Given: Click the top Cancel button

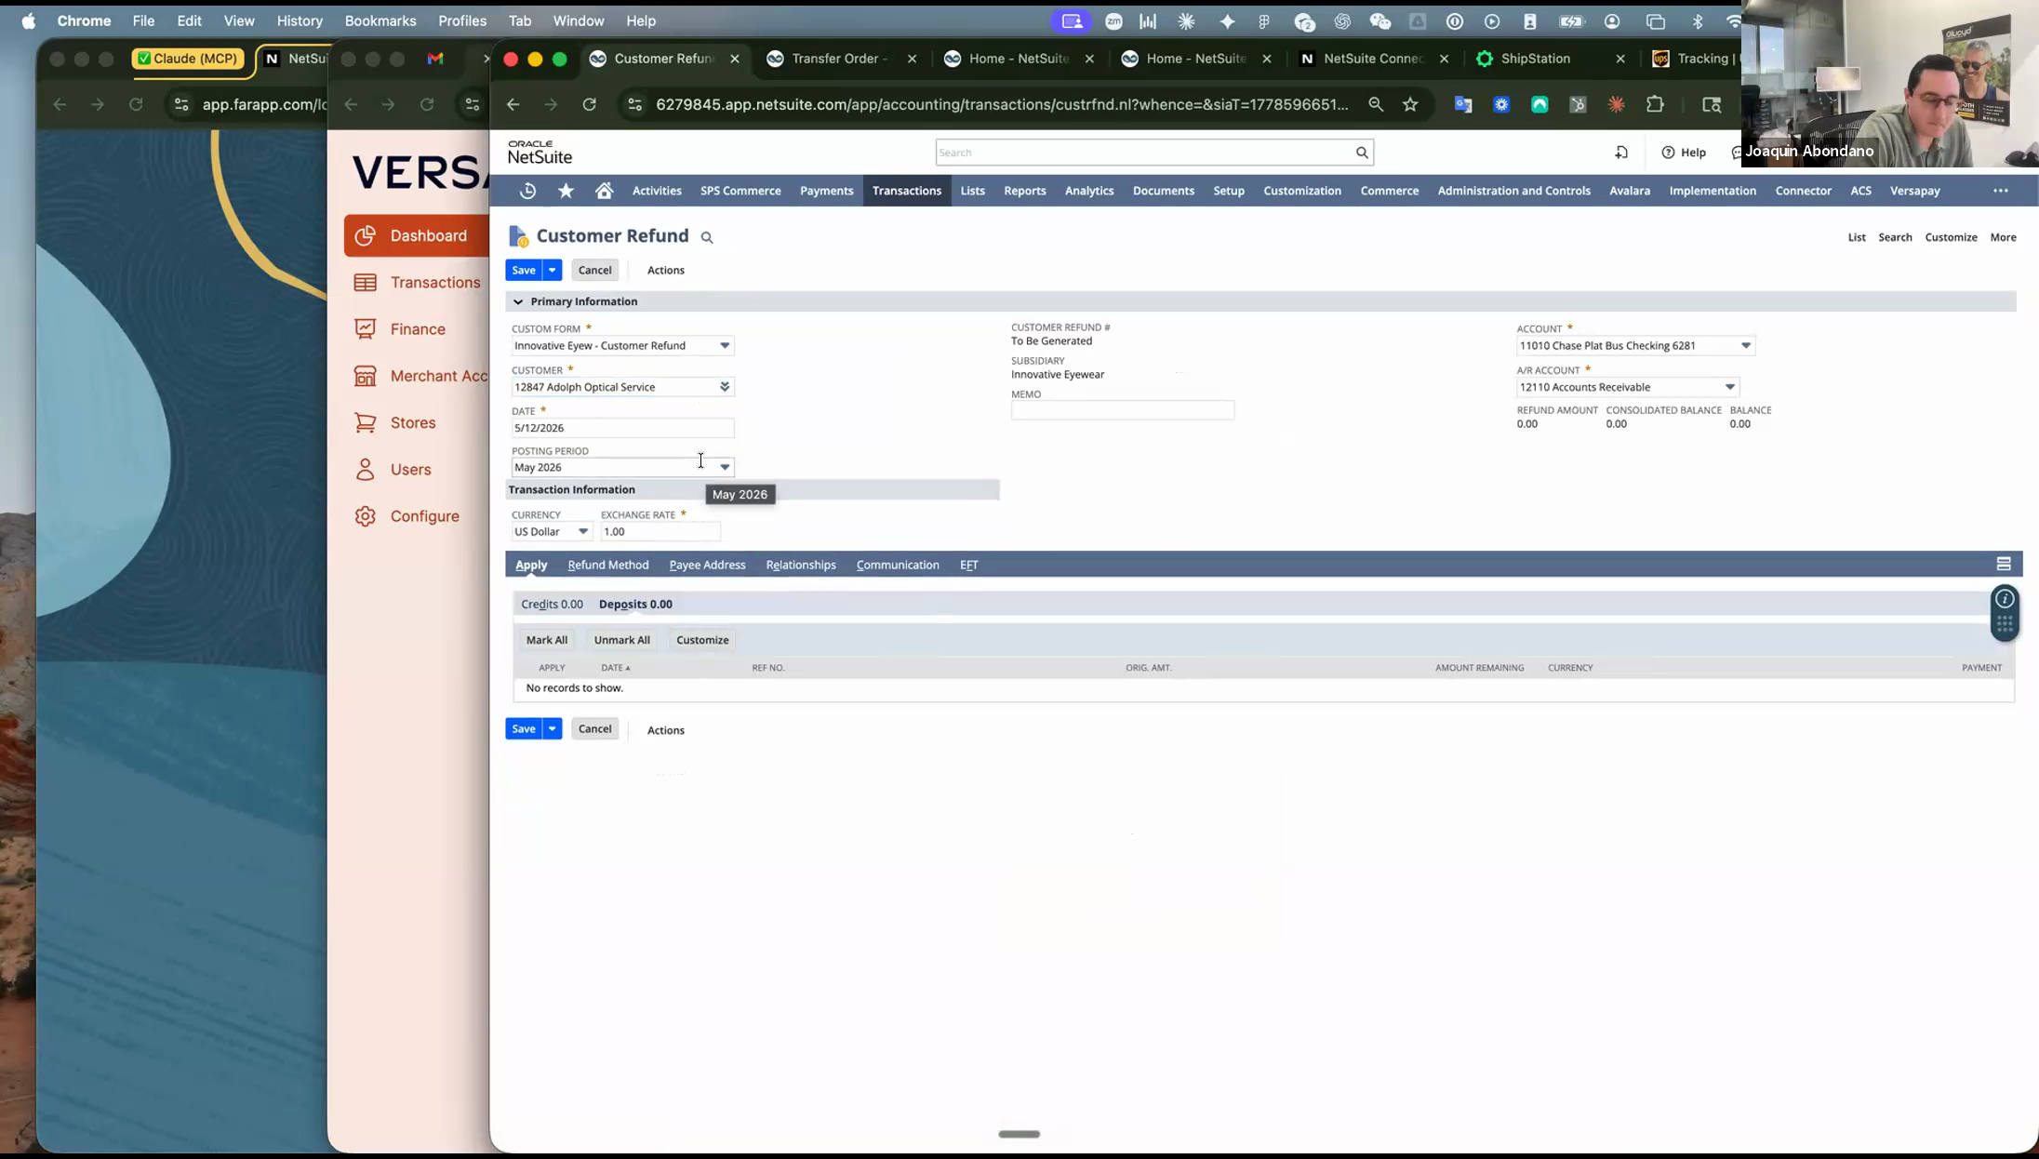Looking at the screenshot, I should tap(594, 270).
